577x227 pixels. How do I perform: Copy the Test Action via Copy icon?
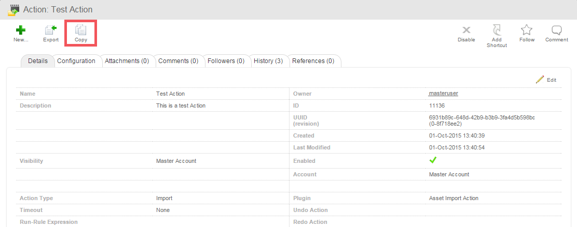click(x=80, y=31)
